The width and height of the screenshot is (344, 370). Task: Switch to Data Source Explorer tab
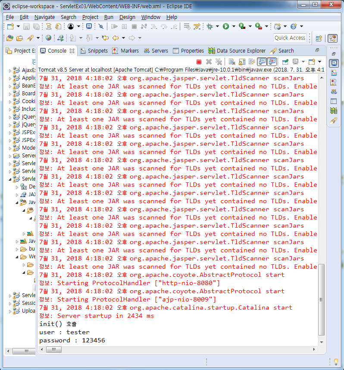pos(237,51)
